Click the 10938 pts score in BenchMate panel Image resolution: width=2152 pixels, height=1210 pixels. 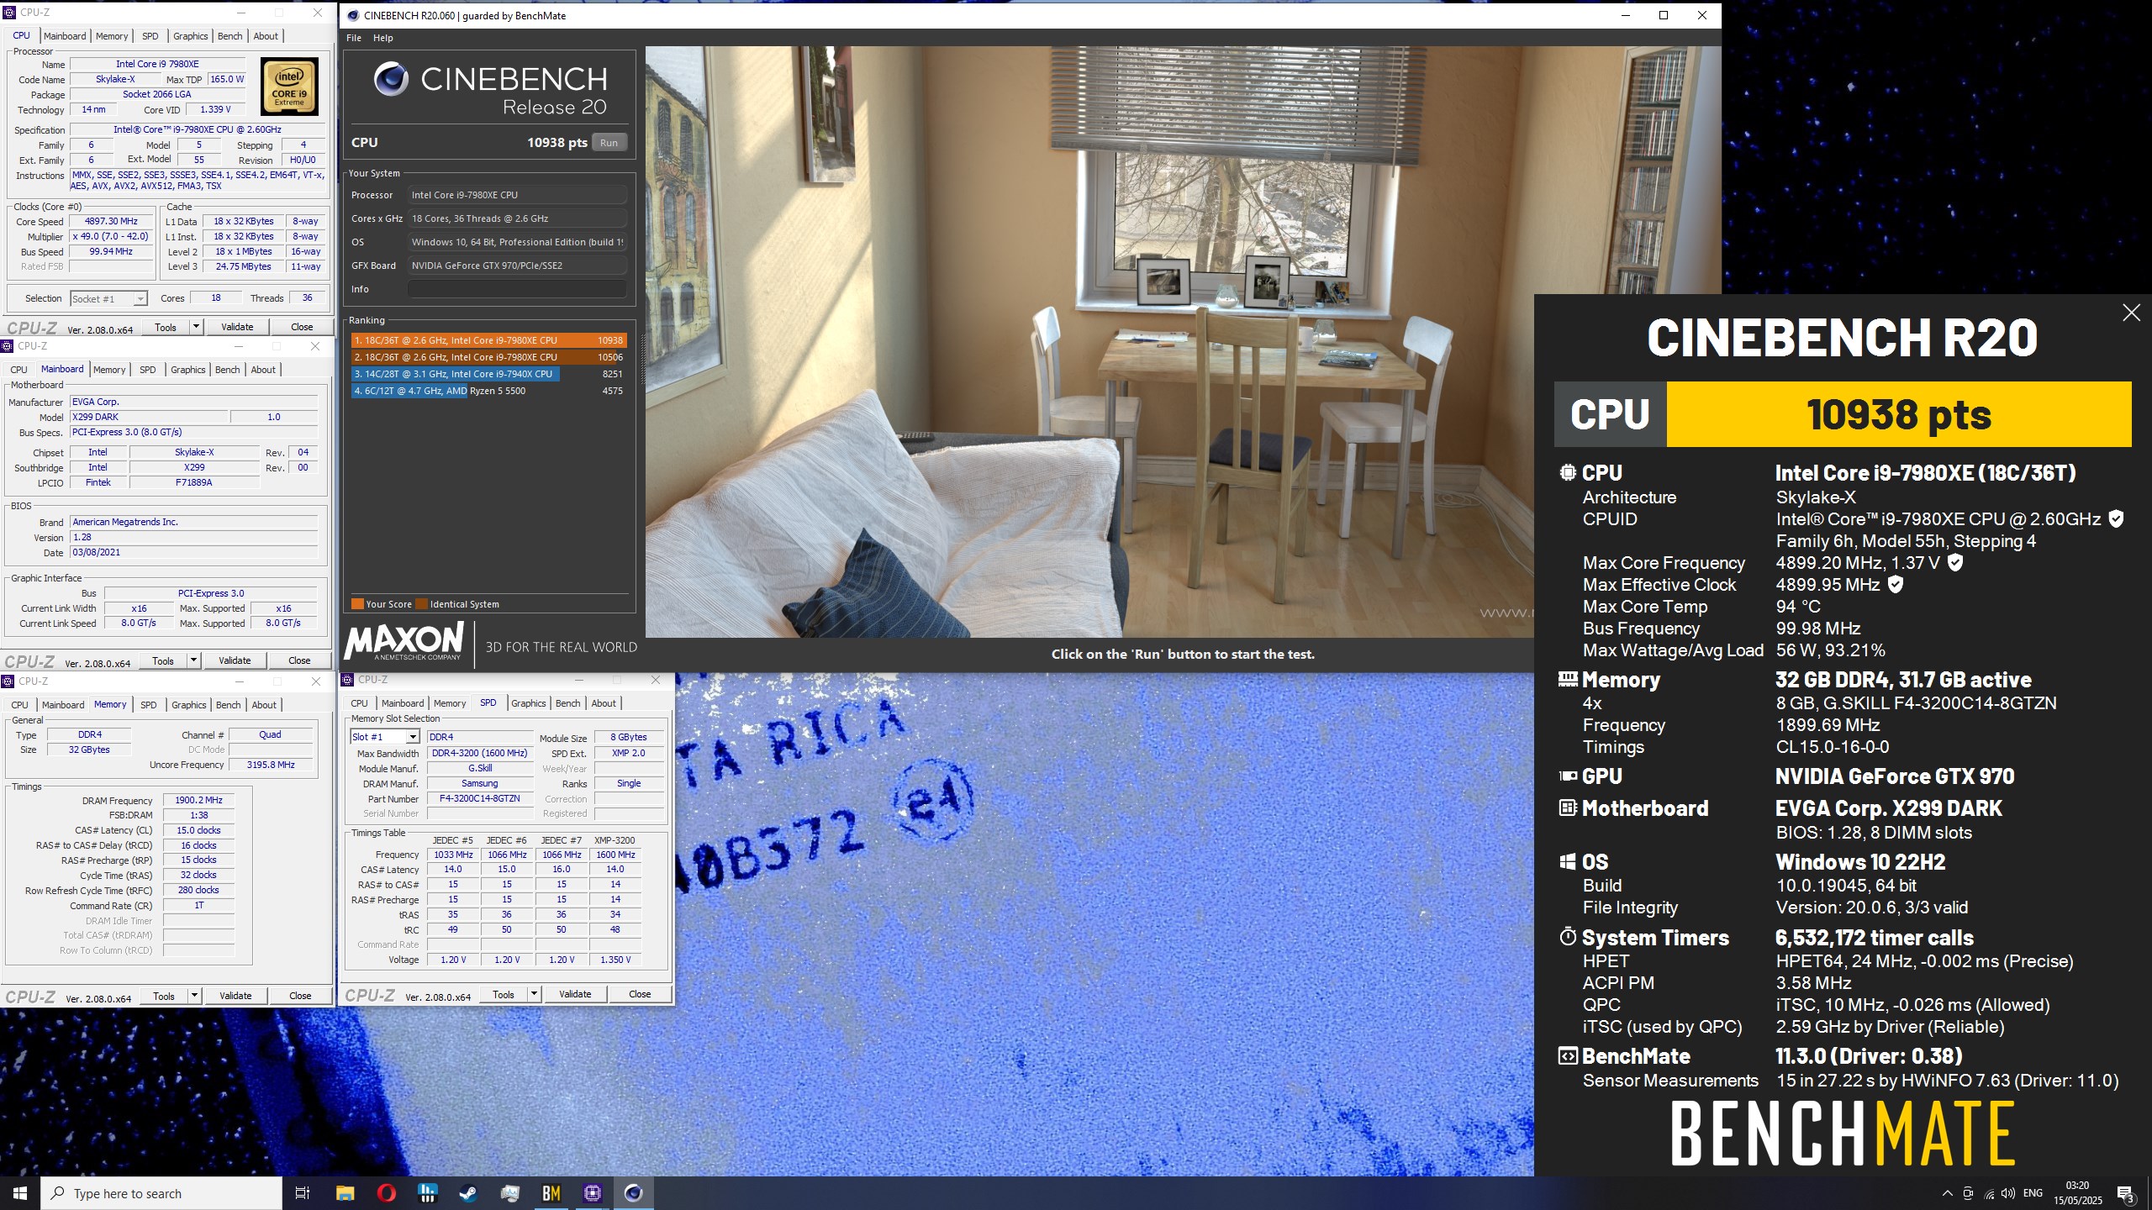1899,415
